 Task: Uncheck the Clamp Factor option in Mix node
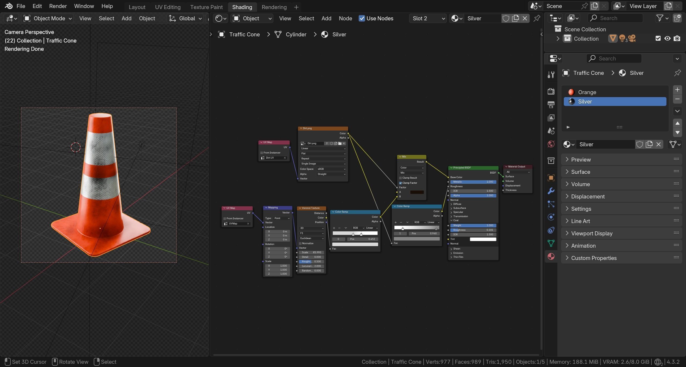point(401,183)
